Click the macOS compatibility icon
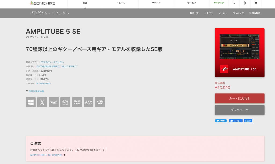Screen dimensions: 275x164 coord(42,102)
